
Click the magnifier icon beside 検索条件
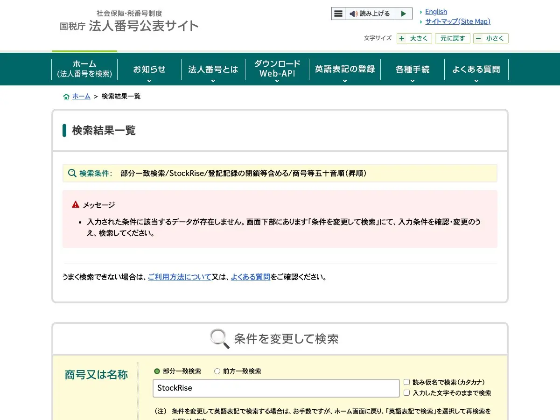tap(72, 173)
